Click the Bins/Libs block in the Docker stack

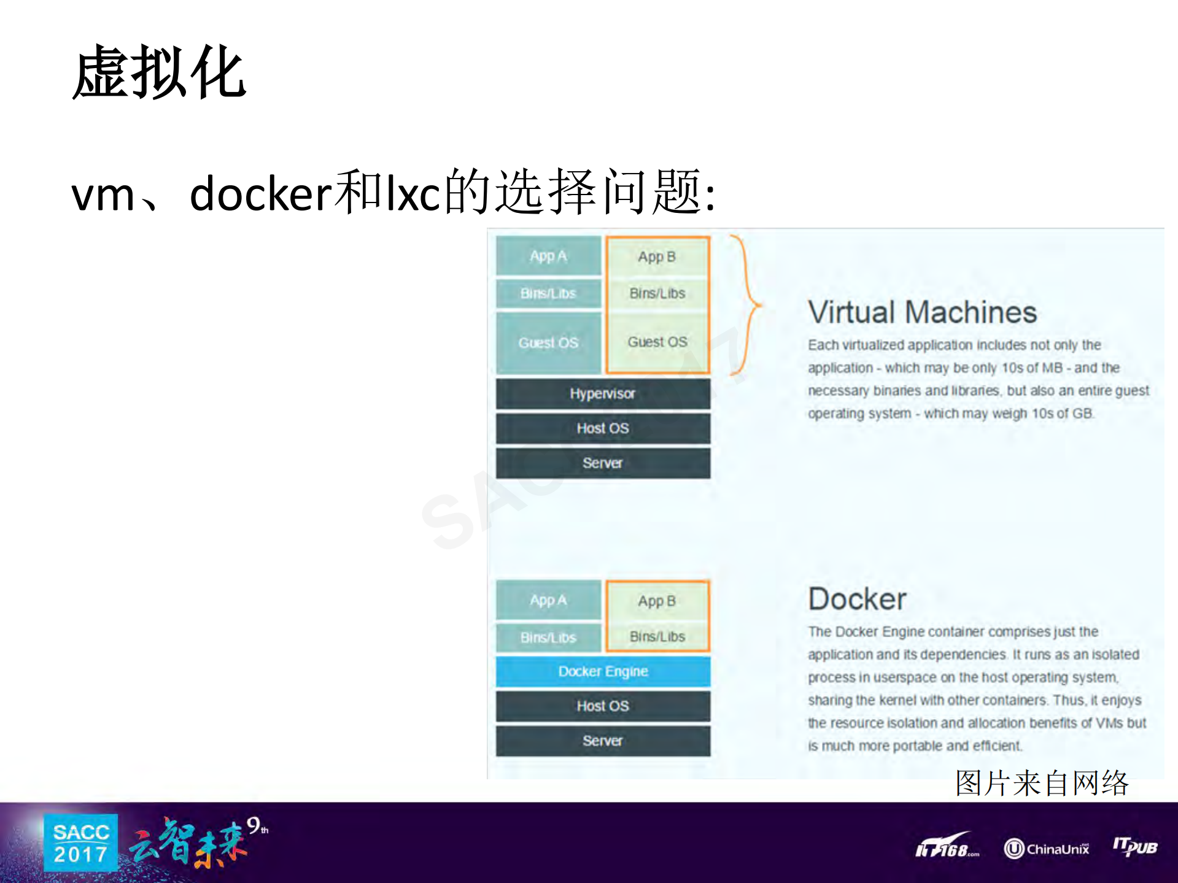point(548,637)
